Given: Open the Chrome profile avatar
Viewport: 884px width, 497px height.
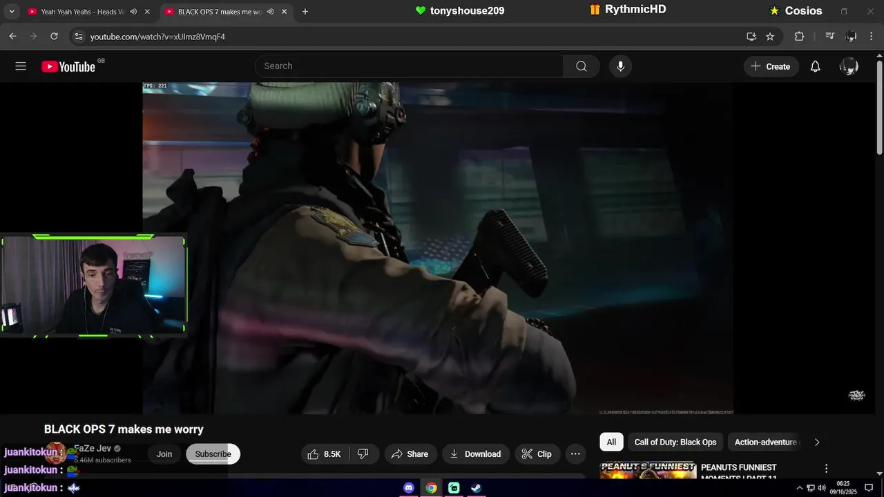Looking at the screenshot, I should coord(851,37).
